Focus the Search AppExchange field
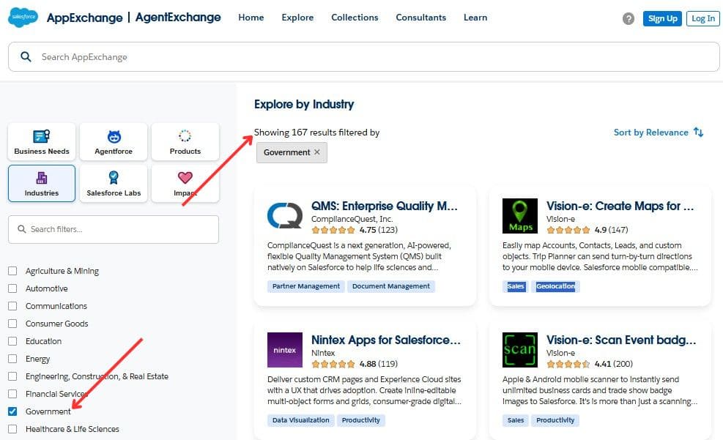Viewport: 723px width, 440px height. (364, 56)
